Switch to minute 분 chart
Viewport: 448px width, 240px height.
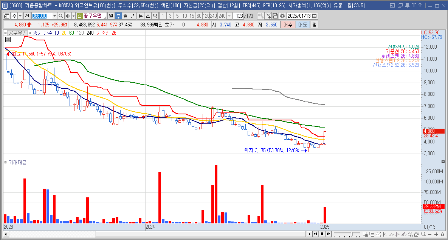coord(141,16)
